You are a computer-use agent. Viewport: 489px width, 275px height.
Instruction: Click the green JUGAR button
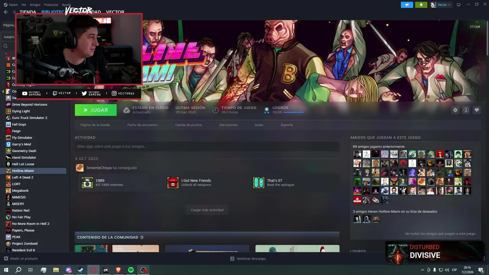tap(96, 110)
